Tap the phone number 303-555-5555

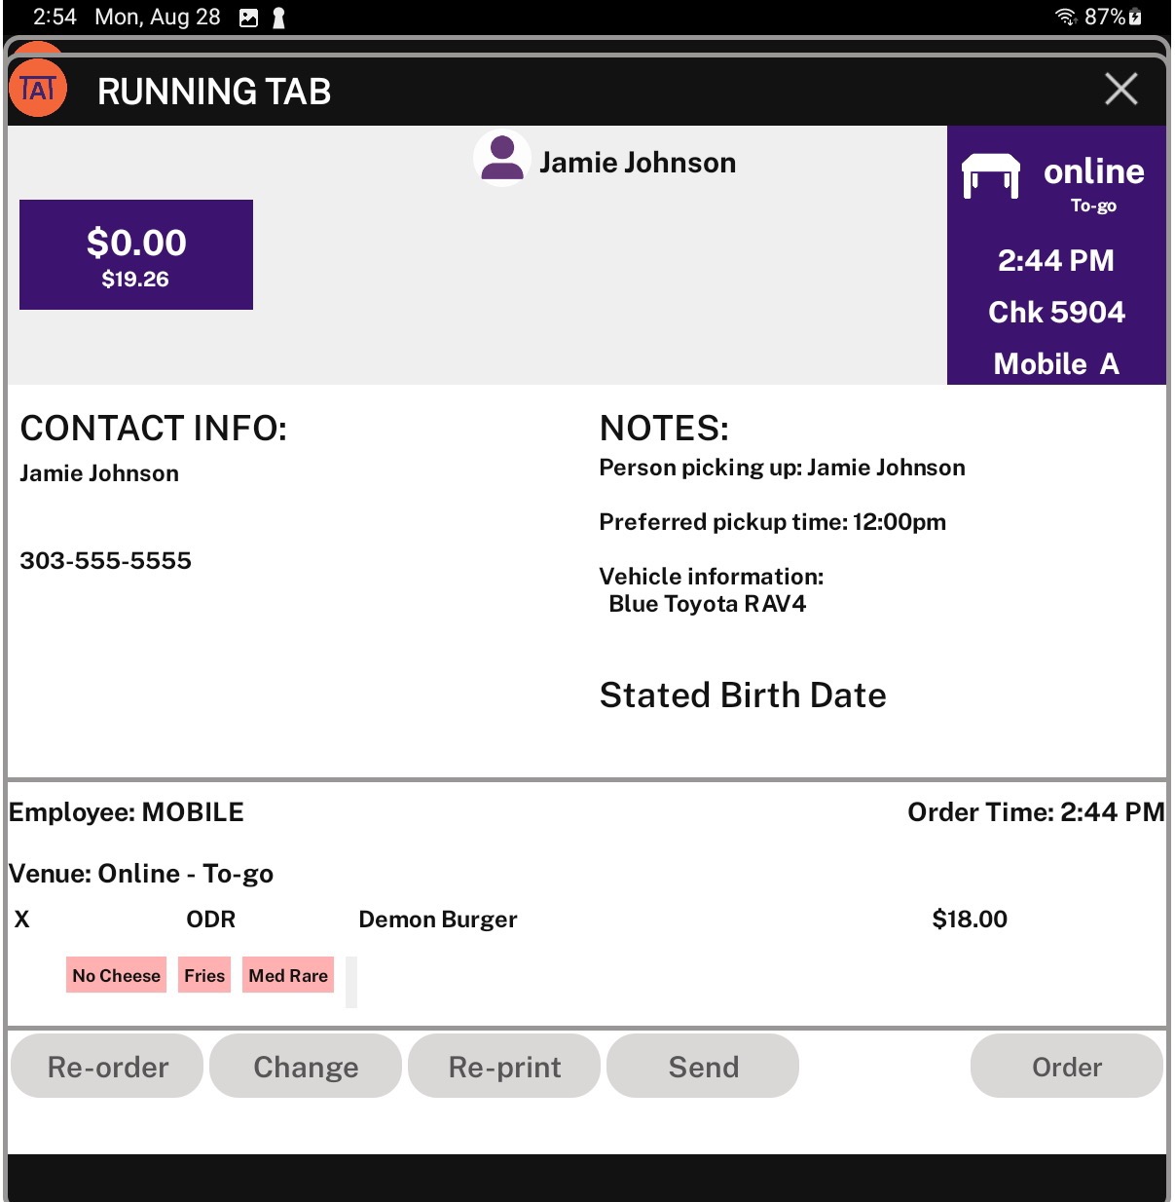(106, 560)
